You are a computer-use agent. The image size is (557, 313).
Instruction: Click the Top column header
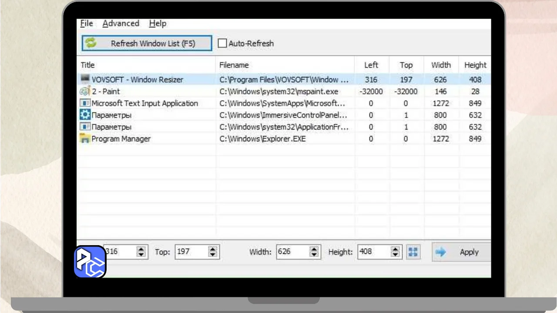pyautogui.click(x=406, y=65)
